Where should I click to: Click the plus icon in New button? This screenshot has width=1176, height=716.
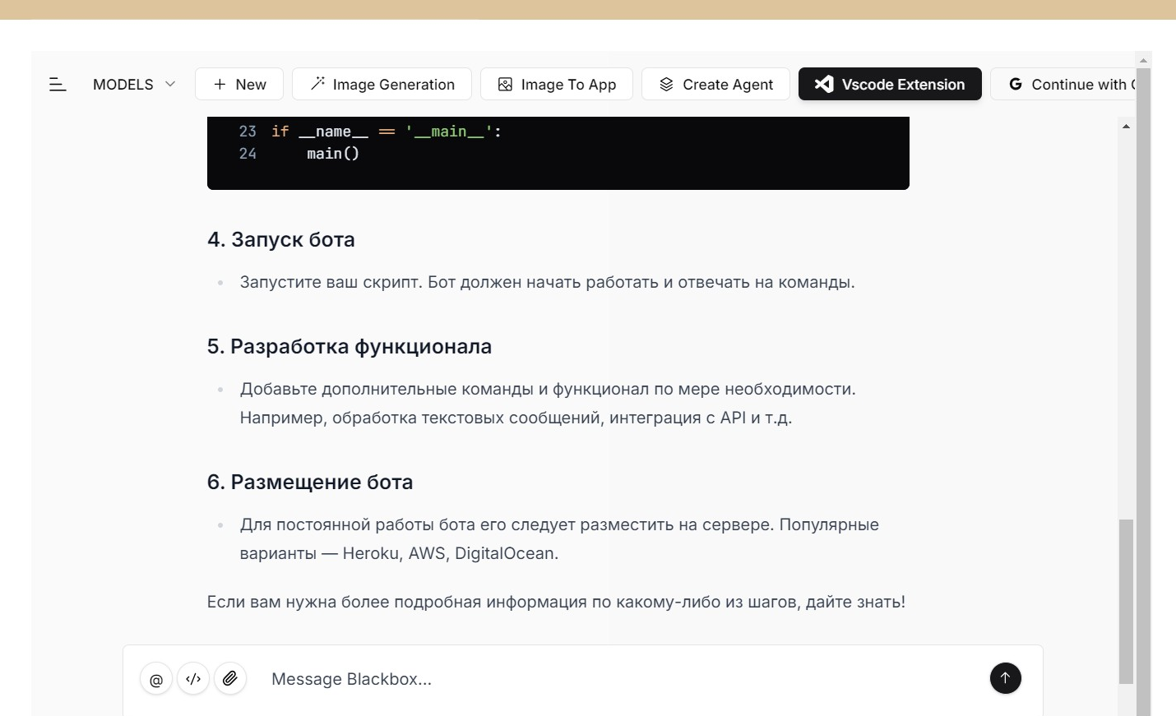(x=220, y=84)
